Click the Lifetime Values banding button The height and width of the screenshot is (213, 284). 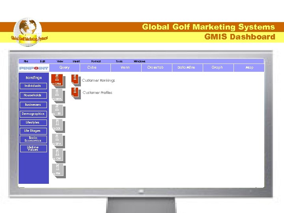33,148
